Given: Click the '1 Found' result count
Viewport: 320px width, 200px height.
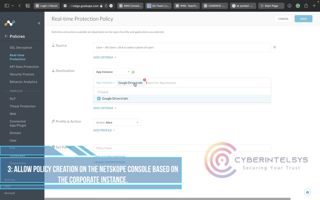Looking at the screenshot, I should tap(102, 92).
